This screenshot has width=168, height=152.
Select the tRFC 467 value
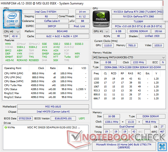[x=162, y=131]
